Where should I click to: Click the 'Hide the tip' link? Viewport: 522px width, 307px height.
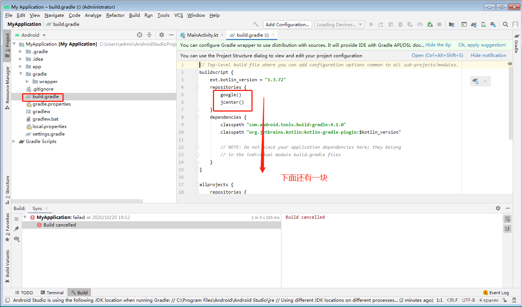438,45
